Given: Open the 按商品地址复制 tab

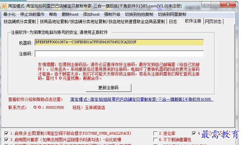Looking at the screenshot, I should coord(103,21).
